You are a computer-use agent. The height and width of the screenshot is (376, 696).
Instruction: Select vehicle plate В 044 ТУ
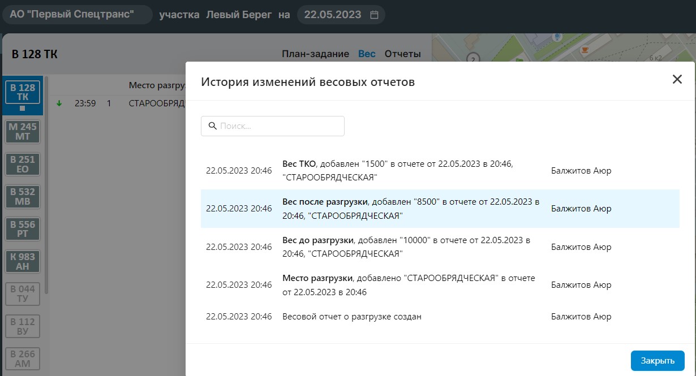(23, 293)
